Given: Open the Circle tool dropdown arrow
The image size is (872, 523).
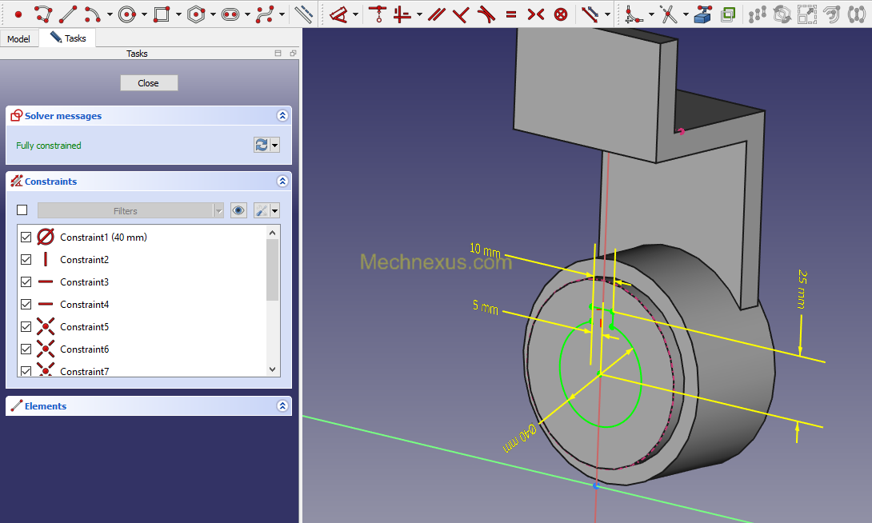Looking at the screenshot, I should (144, 15).
